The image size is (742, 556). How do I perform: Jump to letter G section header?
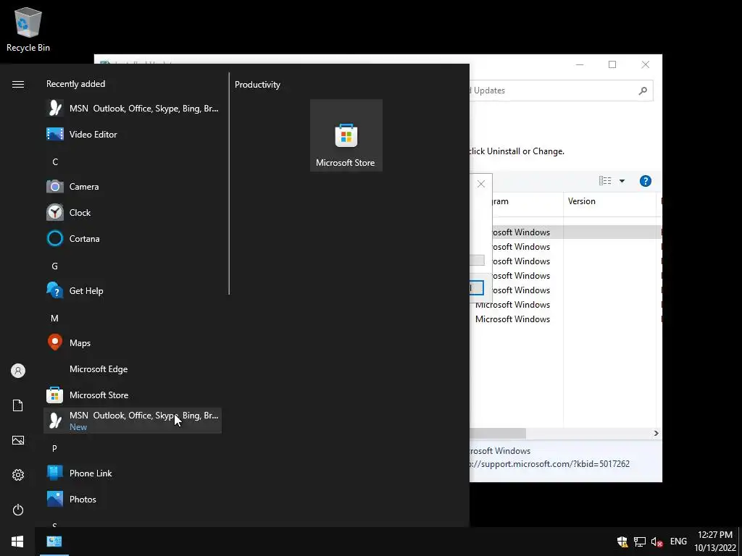(55, 266)
